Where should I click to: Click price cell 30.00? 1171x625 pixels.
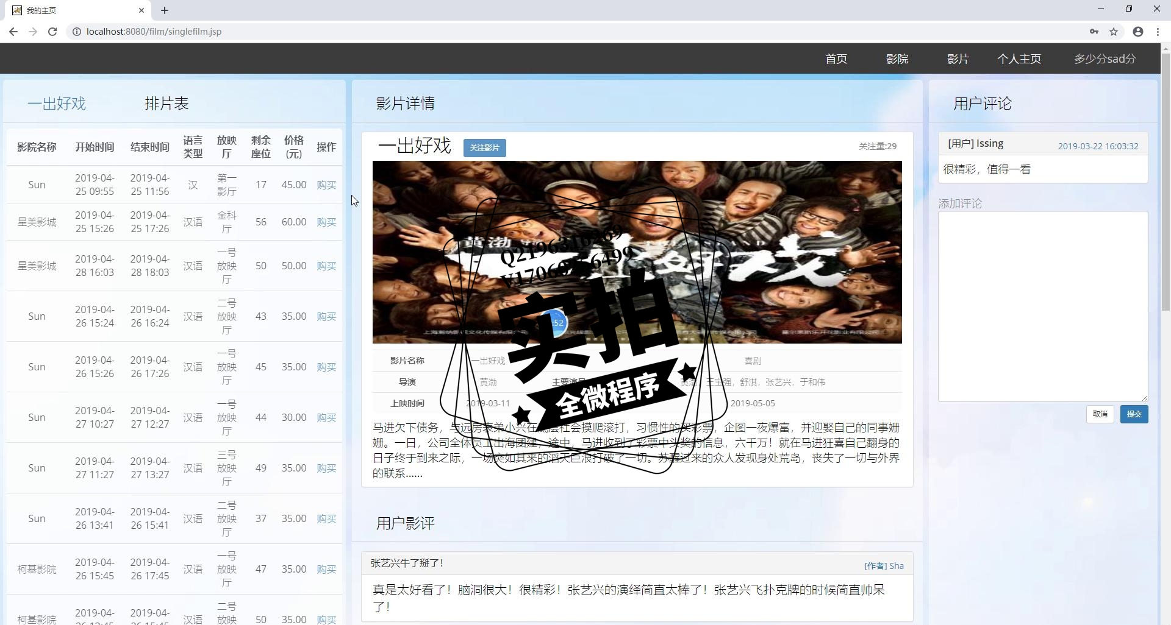(294, 417)
